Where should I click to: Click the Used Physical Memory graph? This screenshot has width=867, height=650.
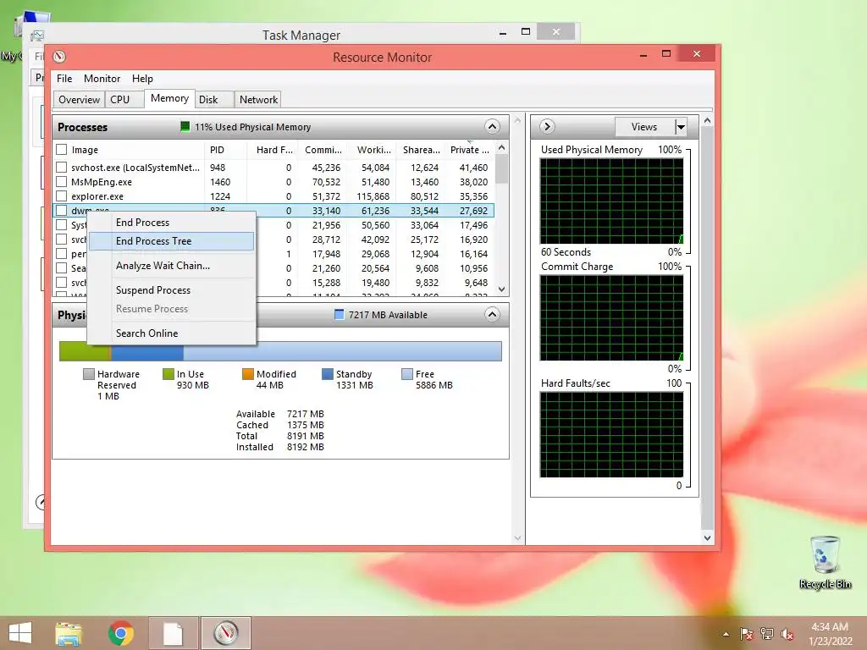611,201
